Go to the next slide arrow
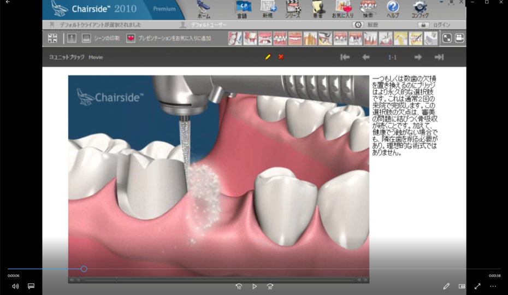The image size is (508, 295). [x=418, y=57]
